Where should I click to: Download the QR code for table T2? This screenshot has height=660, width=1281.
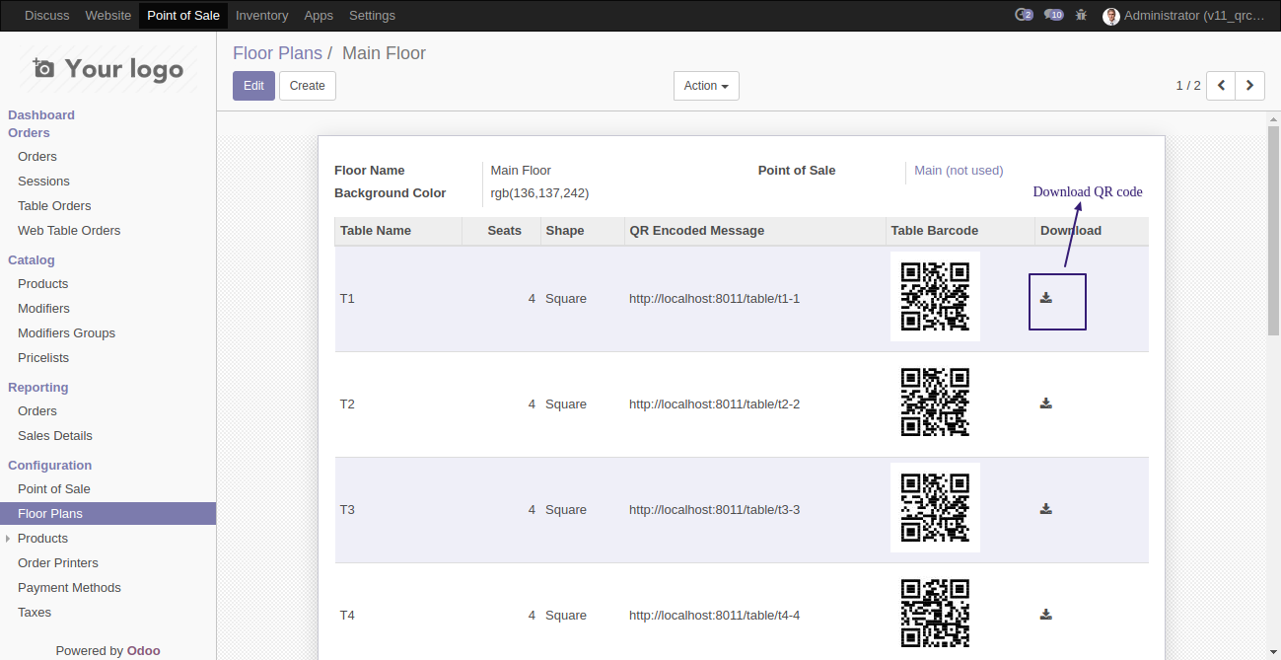pos(1046,403)
